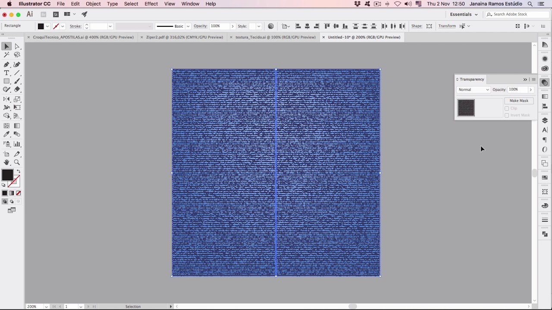Select the Hand tool
This screenshot has height=310, width=552.
coord(6,162)
